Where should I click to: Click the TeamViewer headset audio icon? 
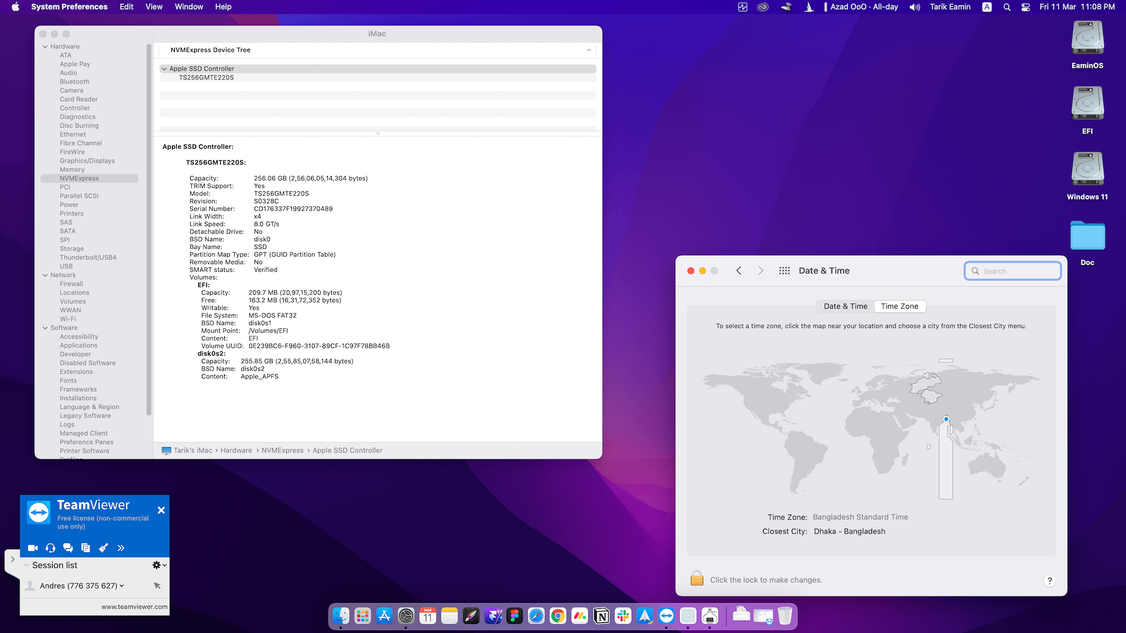click(50, 548)
